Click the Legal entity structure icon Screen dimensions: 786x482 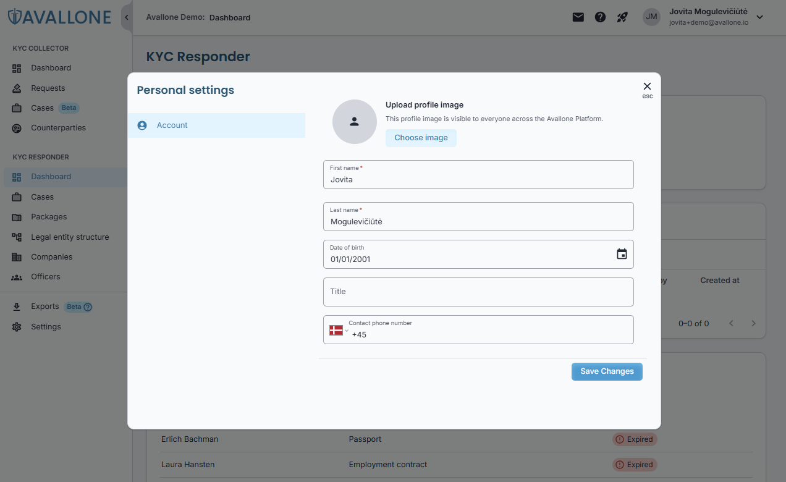pyautogui.click(x=17, y=237)
